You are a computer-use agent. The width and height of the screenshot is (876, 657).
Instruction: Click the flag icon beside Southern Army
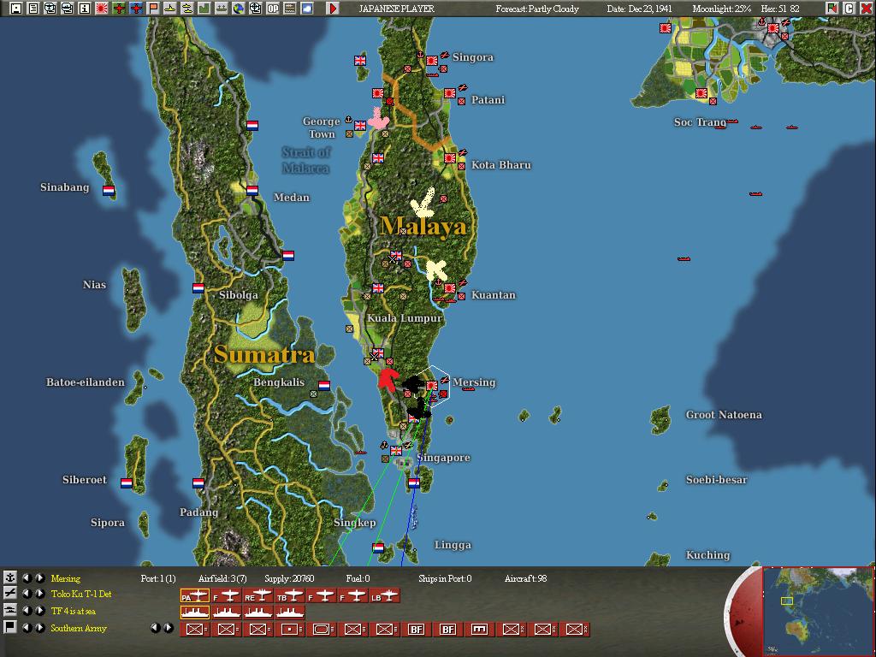coord(10,627)
